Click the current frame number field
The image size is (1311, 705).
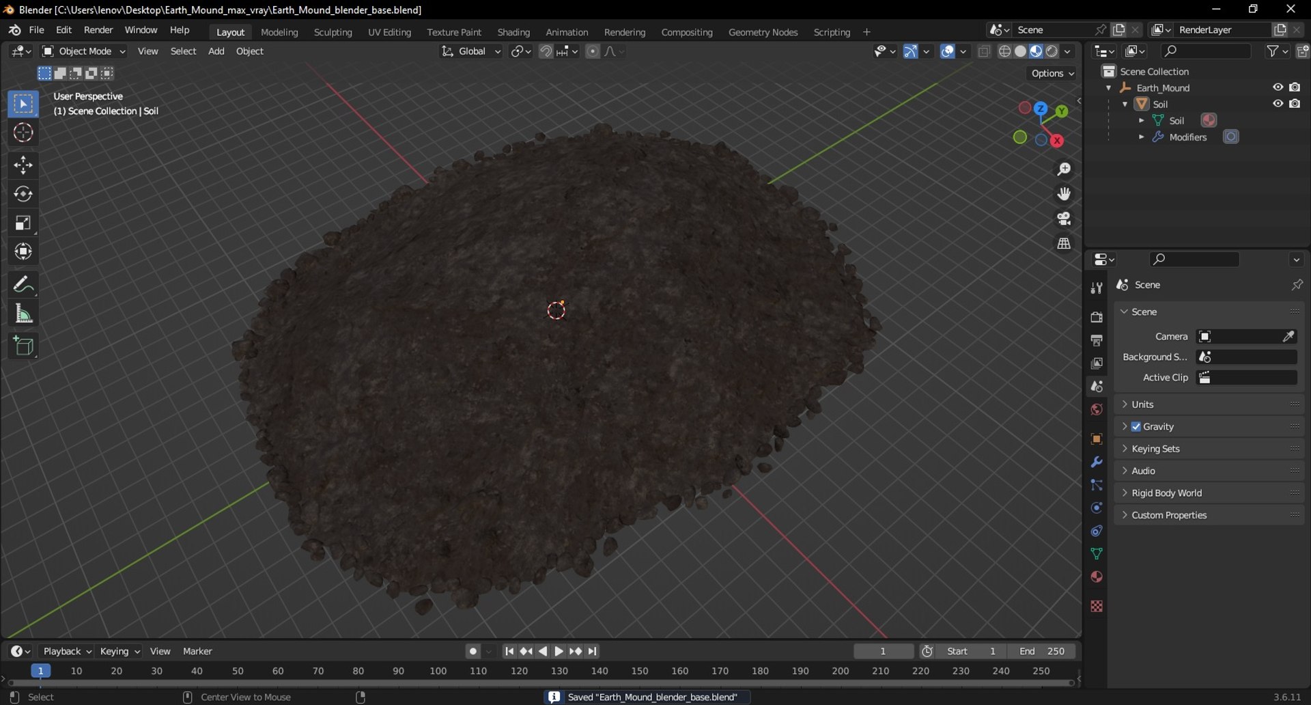click(883, 652)
